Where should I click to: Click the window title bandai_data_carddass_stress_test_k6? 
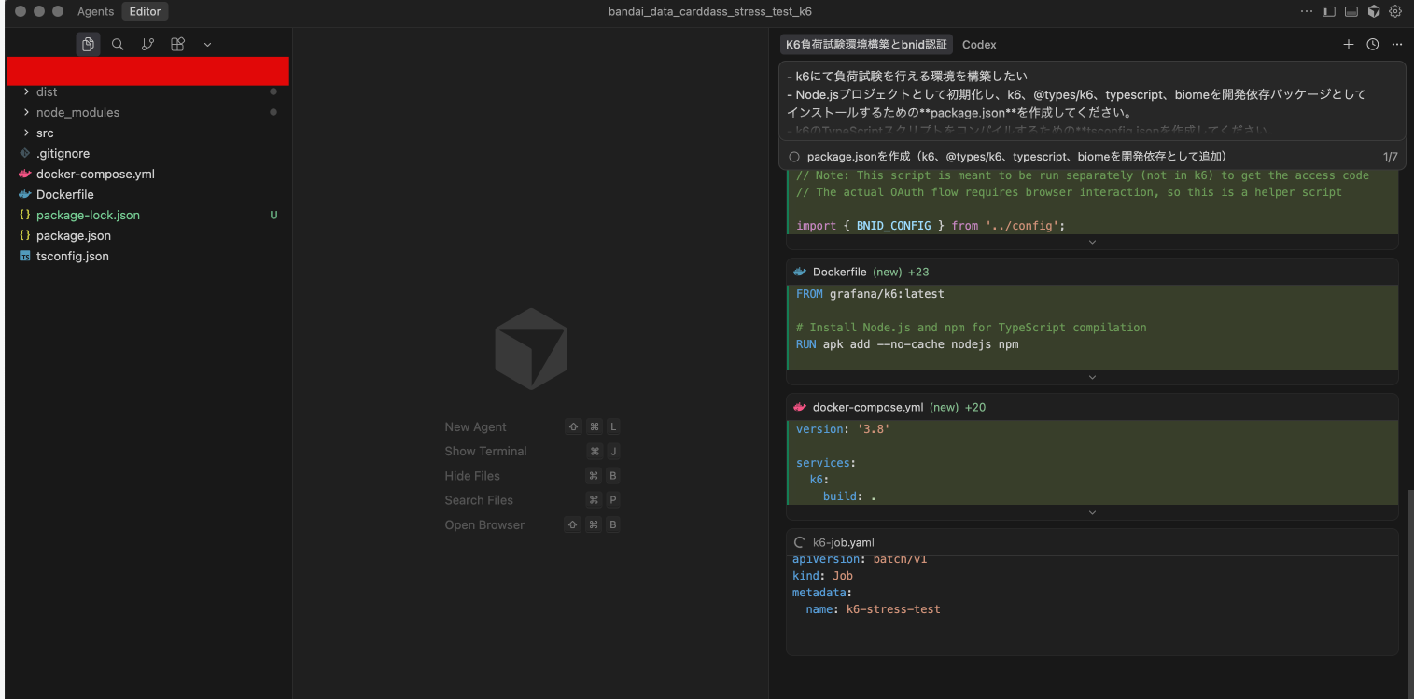pyautogui.click(x=710, y=11)
